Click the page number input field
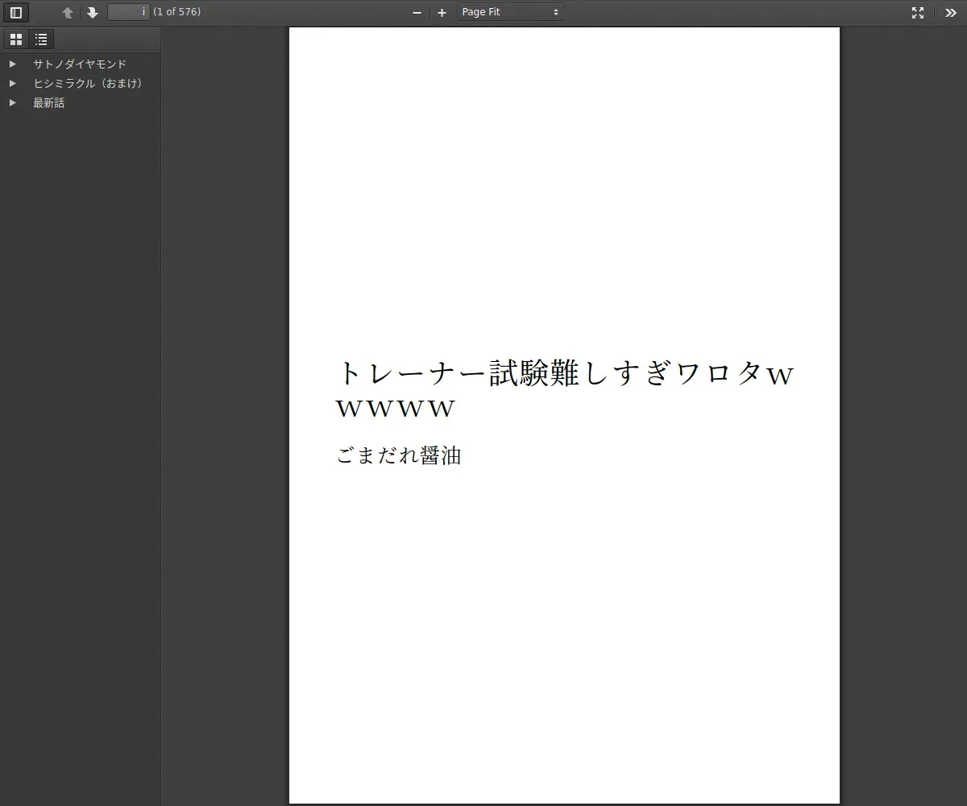967x806 pixels. coord(129,12)
